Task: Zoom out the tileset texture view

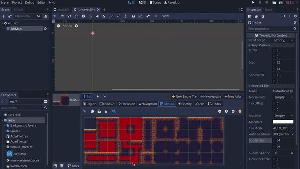Action: click(x=220, y=111)
